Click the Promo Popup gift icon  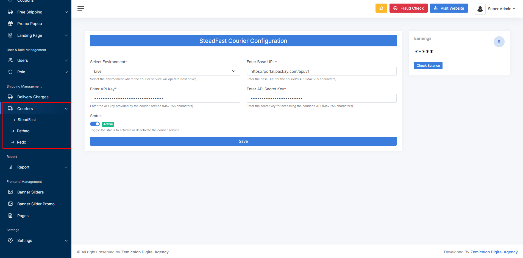[10, 24]
